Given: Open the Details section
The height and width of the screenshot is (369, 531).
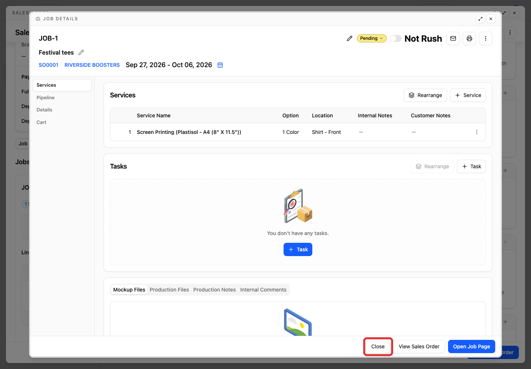Looking at the screenshot, I should [62, 110].
